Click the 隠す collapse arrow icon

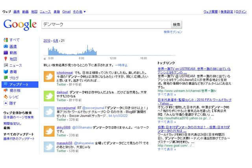[6, 103]
